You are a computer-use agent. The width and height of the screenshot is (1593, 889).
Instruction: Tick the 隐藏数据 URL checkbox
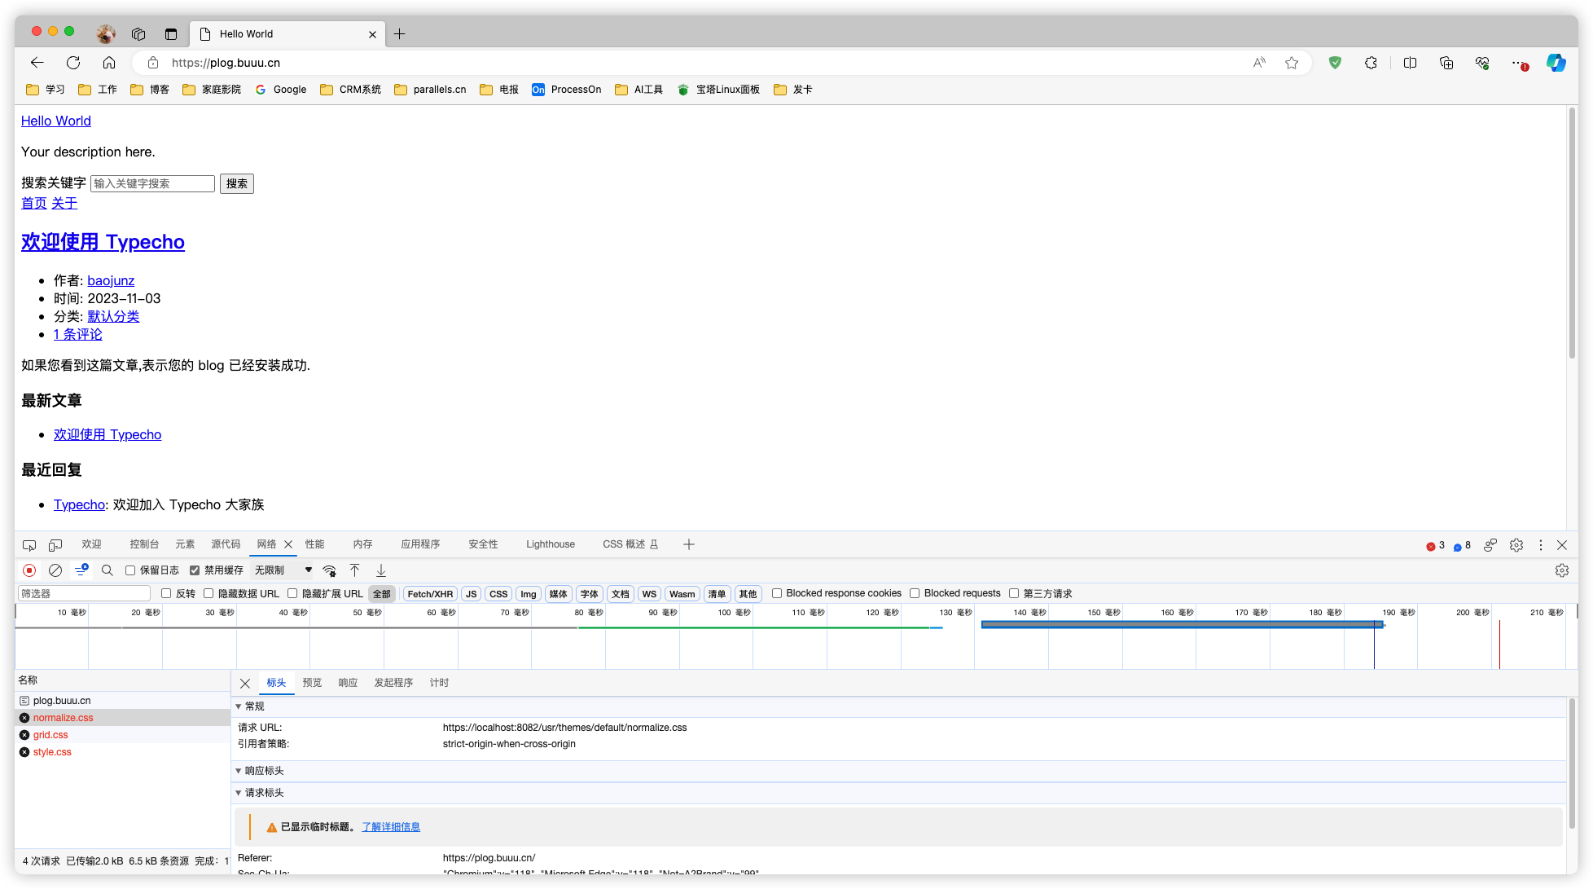pyautogui.click(x=208, y=593)
